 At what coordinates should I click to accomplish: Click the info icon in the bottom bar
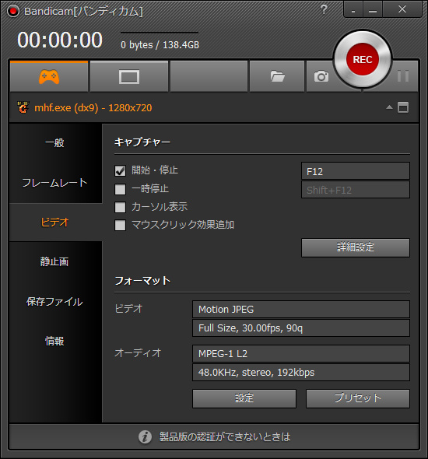tap(145, 437)
